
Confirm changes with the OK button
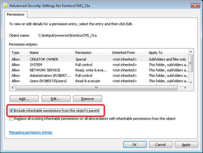135,145
